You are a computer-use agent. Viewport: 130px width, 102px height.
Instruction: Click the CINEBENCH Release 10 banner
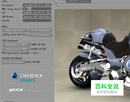(x=27, y=77)
